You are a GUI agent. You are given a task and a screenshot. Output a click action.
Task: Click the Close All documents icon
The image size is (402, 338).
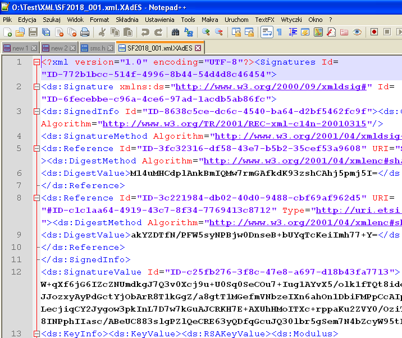[72, 33]
